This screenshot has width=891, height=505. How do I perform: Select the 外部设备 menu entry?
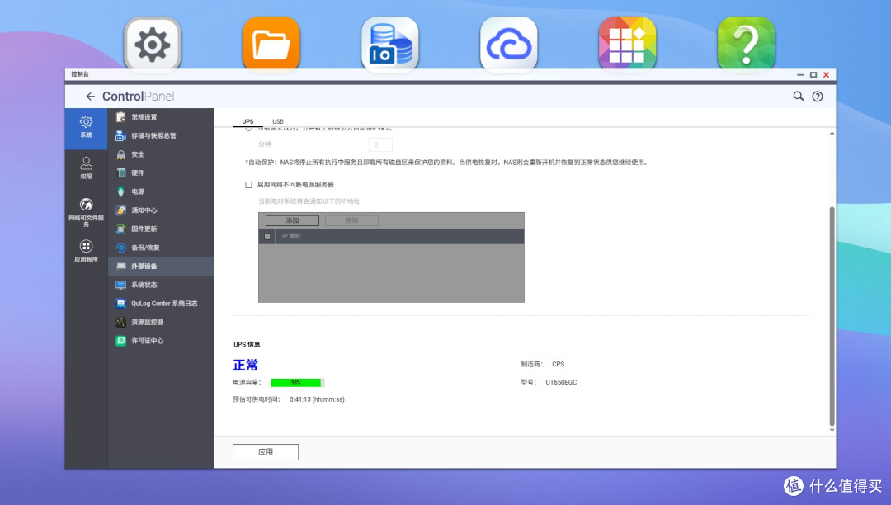point(161,267)
